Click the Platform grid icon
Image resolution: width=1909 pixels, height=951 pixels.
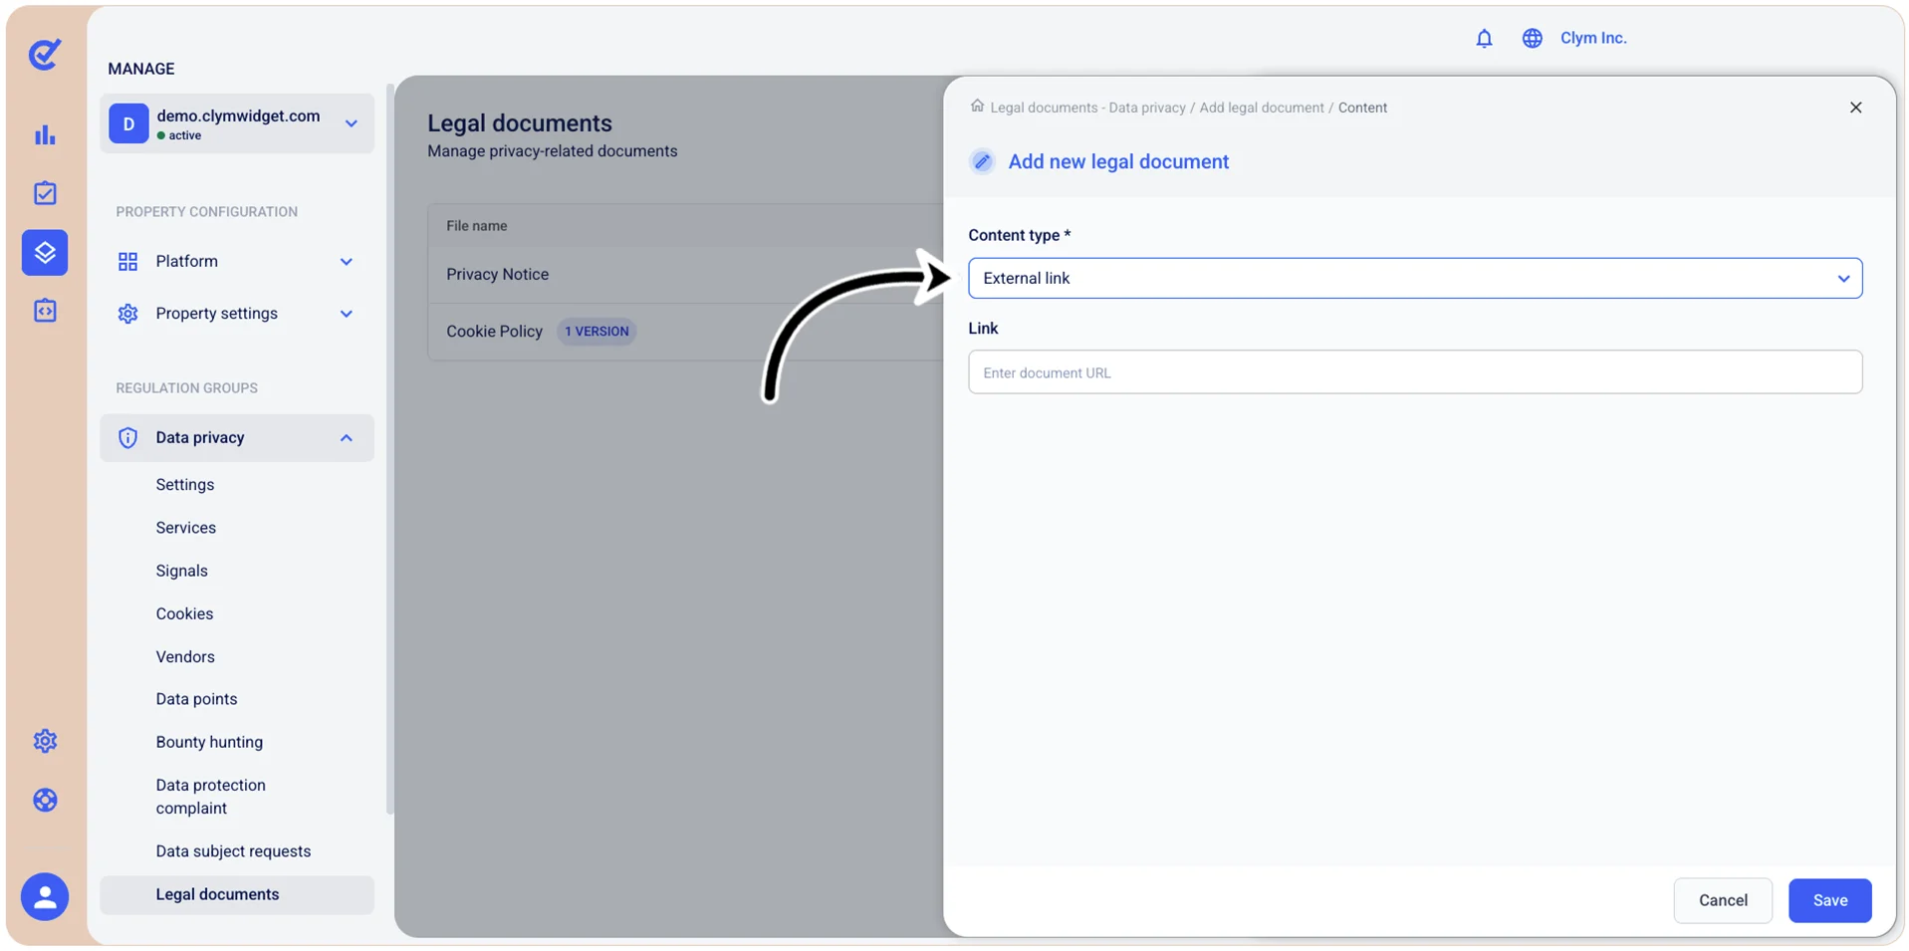[127, 262]
